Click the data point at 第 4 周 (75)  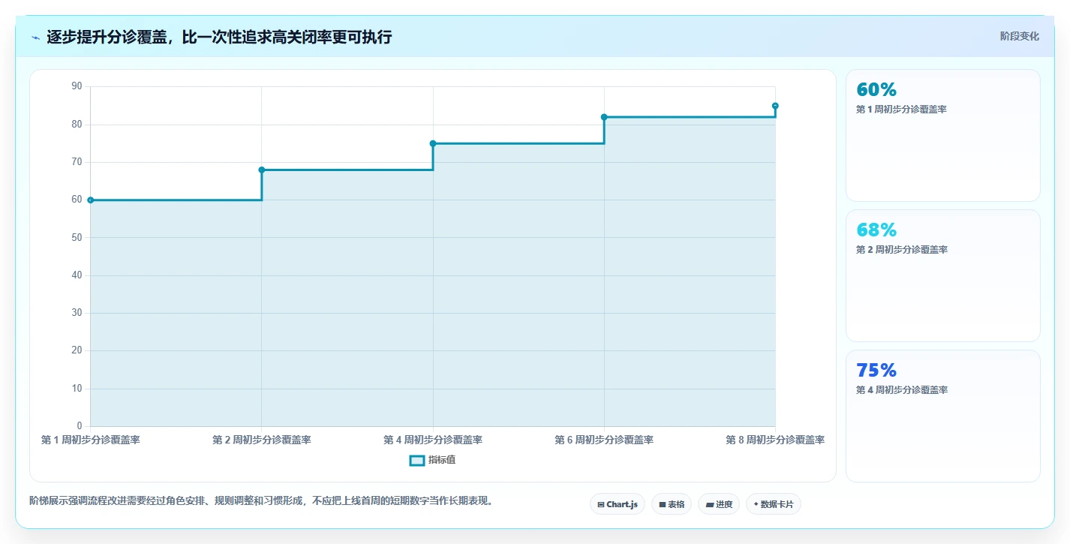point(433,143)
